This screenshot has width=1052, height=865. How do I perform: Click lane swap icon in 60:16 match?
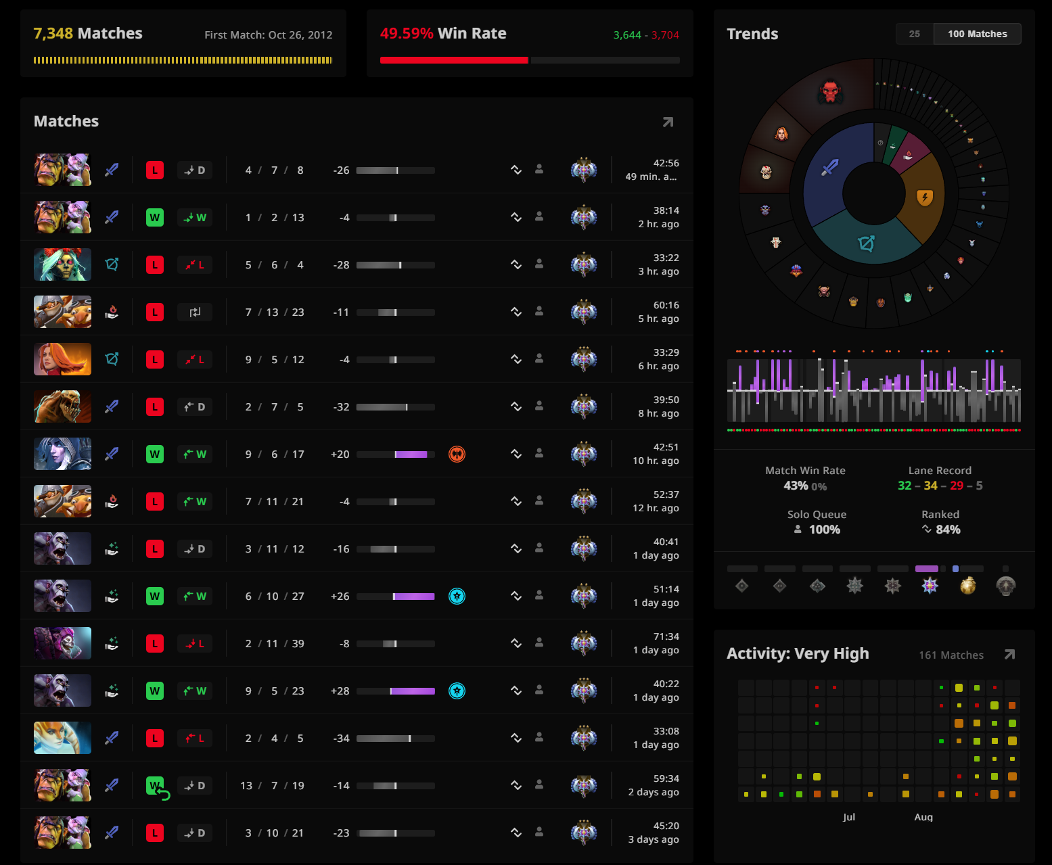pyautogui.click(x=195, y=312)
